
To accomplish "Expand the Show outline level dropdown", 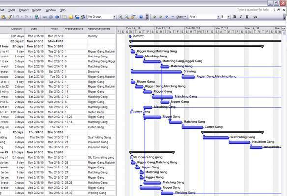I will pyautogui.click(x=181, y=17).
